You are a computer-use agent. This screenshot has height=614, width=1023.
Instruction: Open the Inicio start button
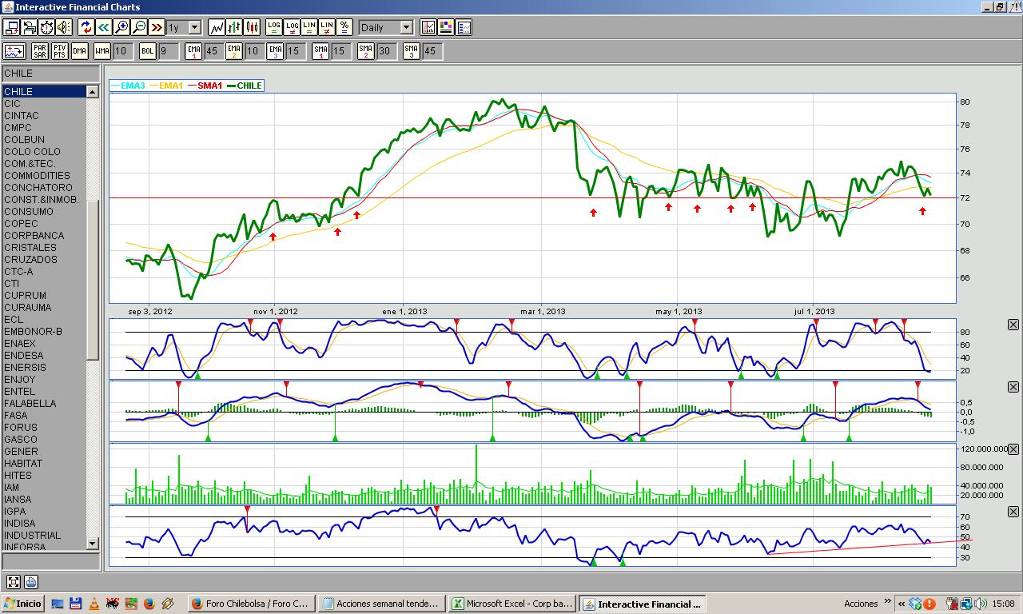(x=23, y=604)
